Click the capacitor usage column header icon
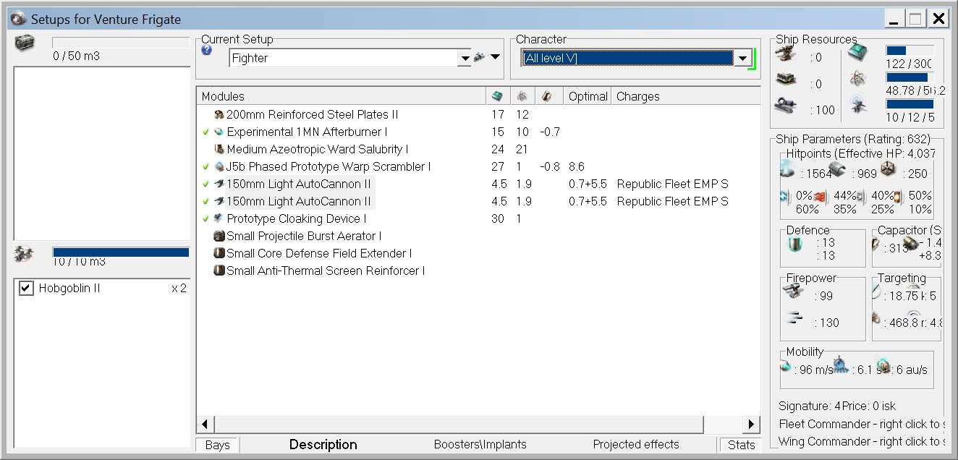 548,96
